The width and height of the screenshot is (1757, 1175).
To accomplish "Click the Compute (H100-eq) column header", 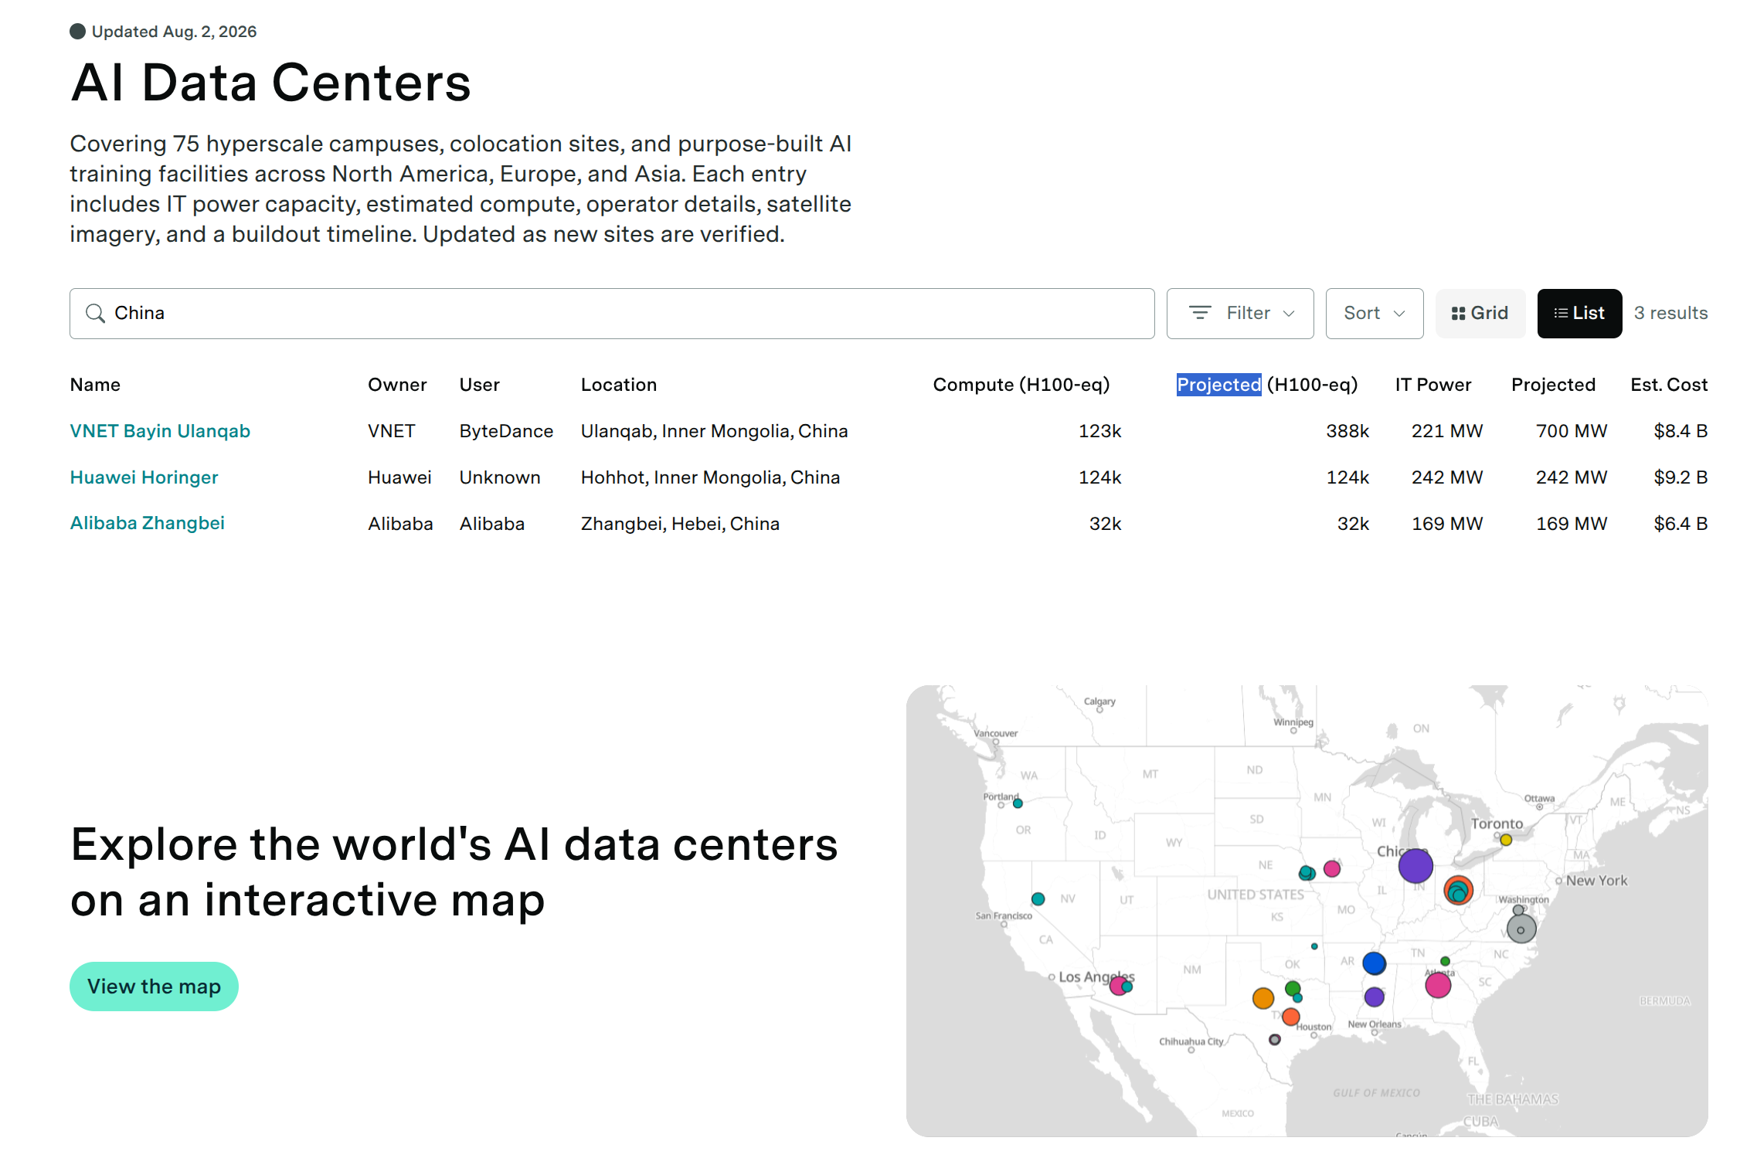I will pos(1021,385).
